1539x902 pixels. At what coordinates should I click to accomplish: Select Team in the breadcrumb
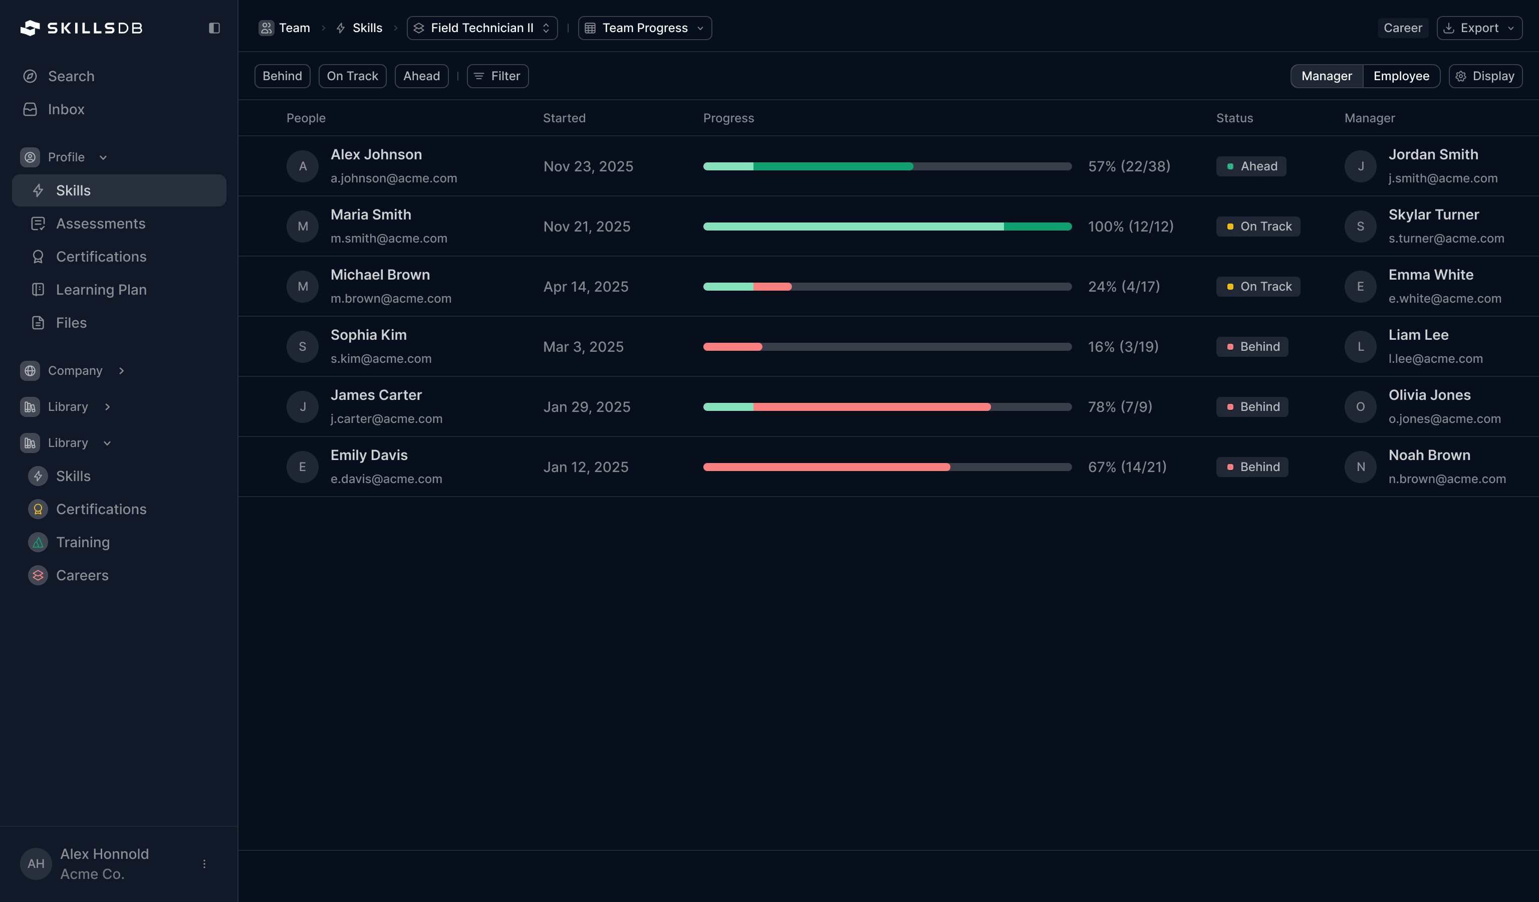click(294, 28)
